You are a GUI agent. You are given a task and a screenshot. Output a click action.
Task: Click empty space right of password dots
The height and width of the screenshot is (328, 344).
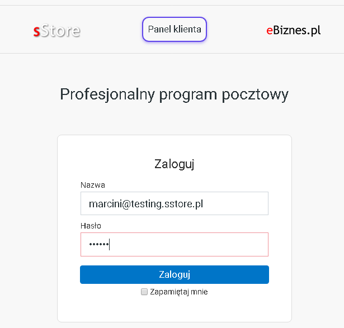(189, 244)
